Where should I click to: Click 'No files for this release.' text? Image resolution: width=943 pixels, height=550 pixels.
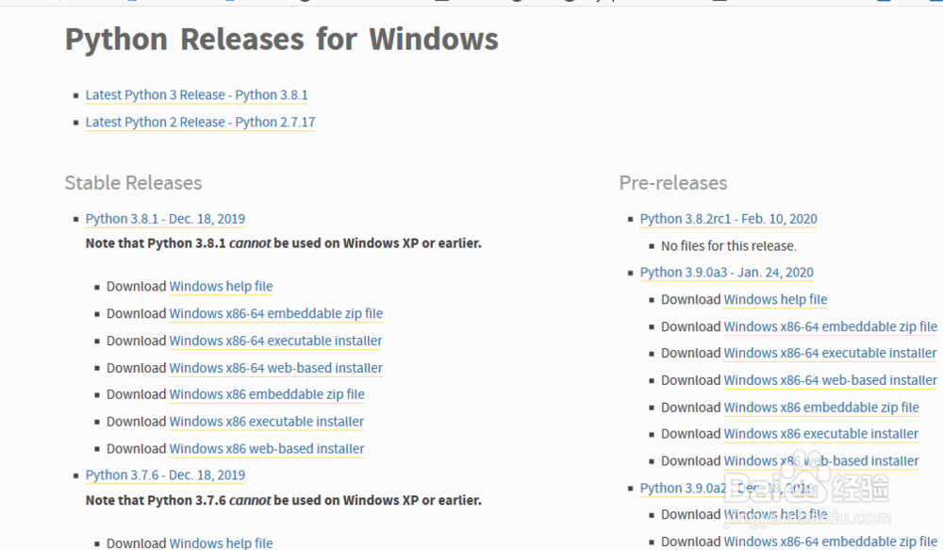click(729, 246)
